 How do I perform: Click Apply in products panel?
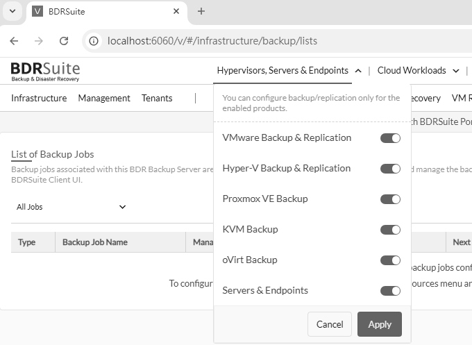pyautogui.click(x=380, y=324)
